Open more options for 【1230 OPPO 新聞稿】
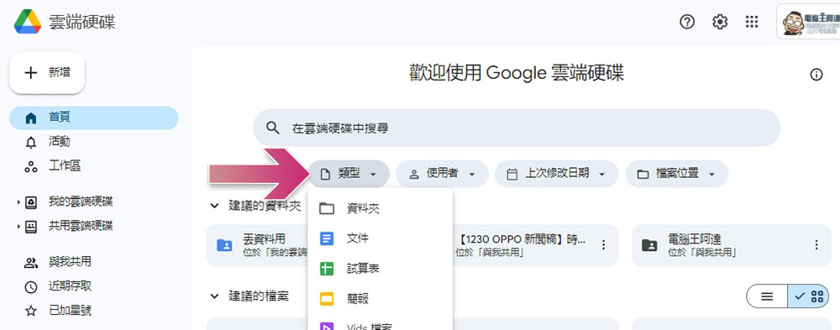Image resolution: width=840 pixels, height=330 pixels. [604, 245]
